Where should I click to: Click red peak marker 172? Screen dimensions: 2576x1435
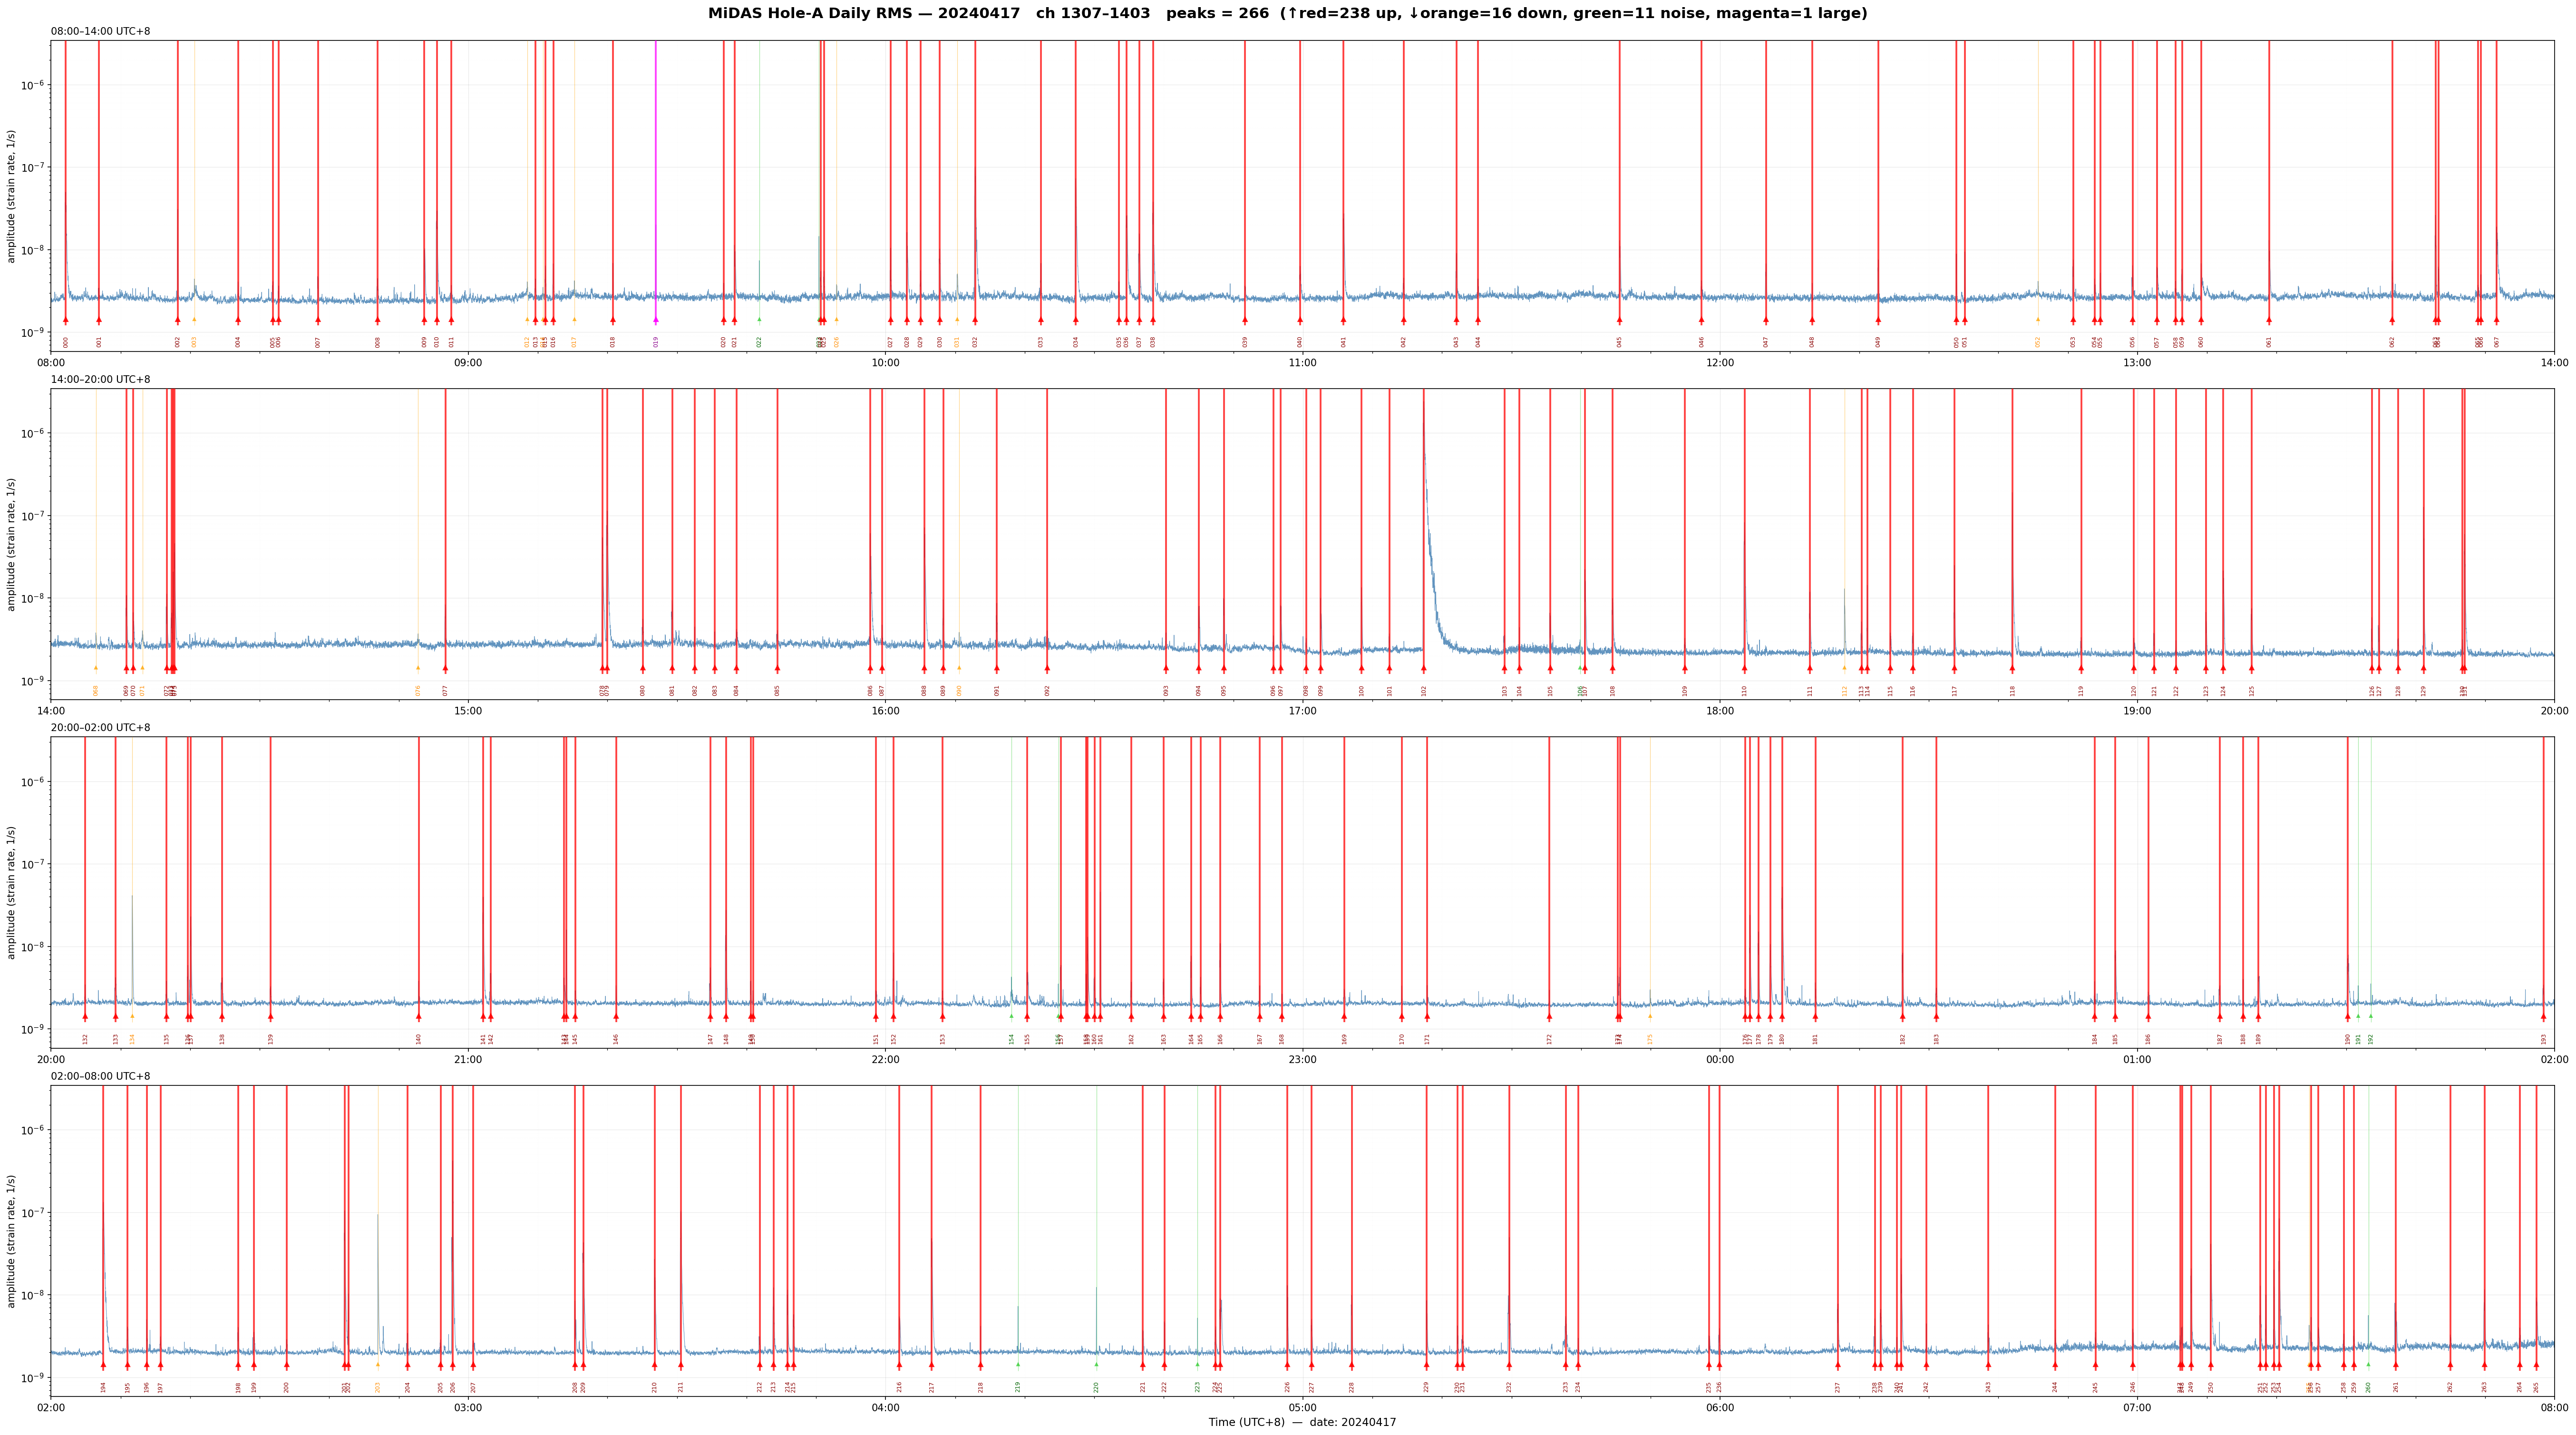tap(1549, 1017)
